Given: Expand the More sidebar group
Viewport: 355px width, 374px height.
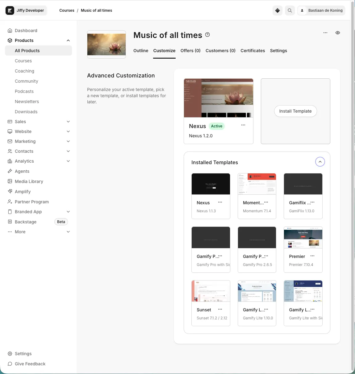Looking at the screenshot, I should click(68, 232).
